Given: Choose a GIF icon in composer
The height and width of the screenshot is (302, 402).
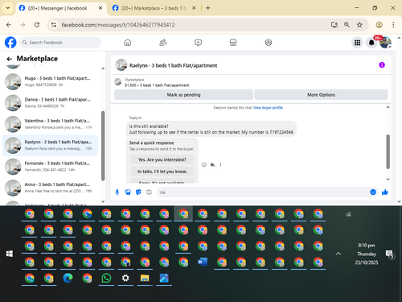Looking at the screenshot, I should coord(149,192).
